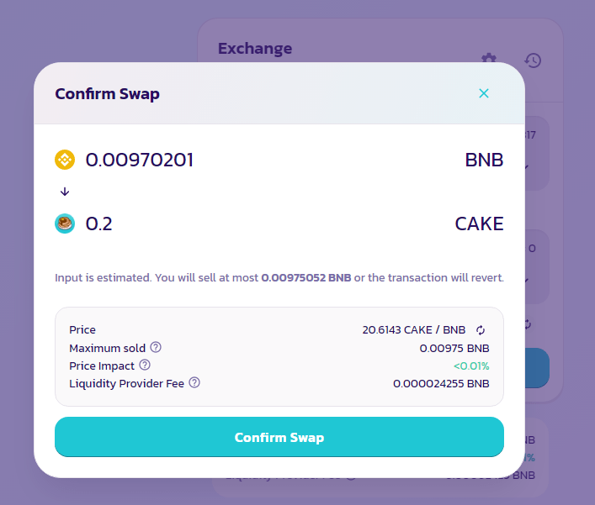This screenshot has height=505, width=595.
Task: Click the 0.2 output amount
Action: tap(99, 224)
